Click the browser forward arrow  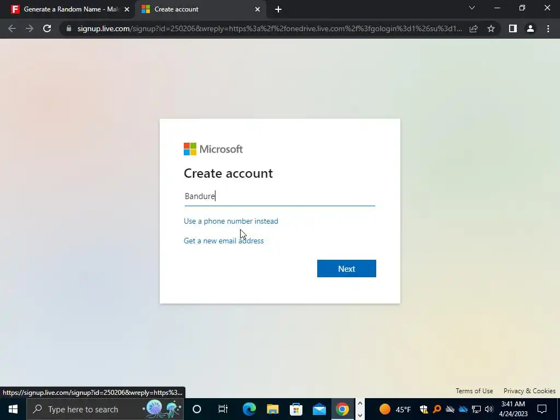pyautogui.click(x=30, y=28)
